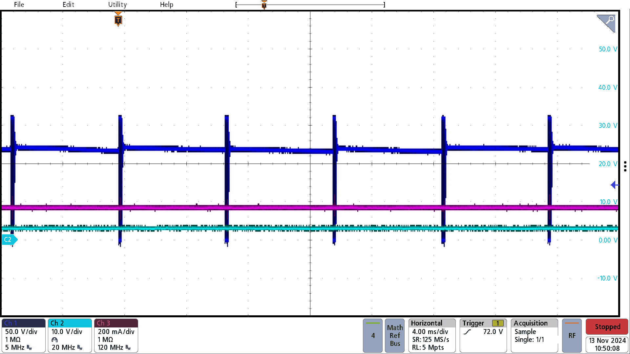Select the channel 4 badge
Viewport: 630px width, 354px height.
point(372,335)
